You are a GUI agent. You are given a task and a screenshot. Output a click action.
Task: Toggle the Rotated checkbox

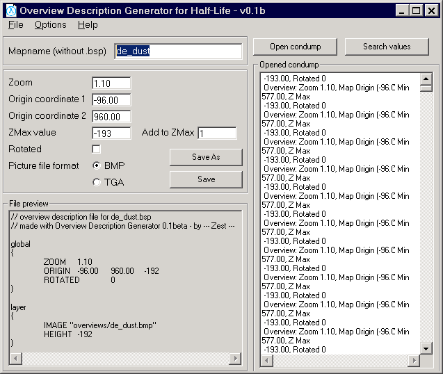click(96, 149)
